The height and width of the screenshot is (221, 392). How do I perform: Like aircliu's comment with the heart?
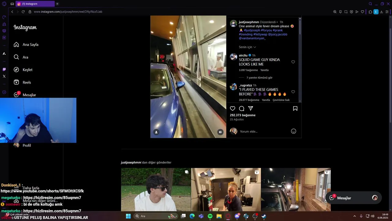pyautogui.click(x=293, y=62)
